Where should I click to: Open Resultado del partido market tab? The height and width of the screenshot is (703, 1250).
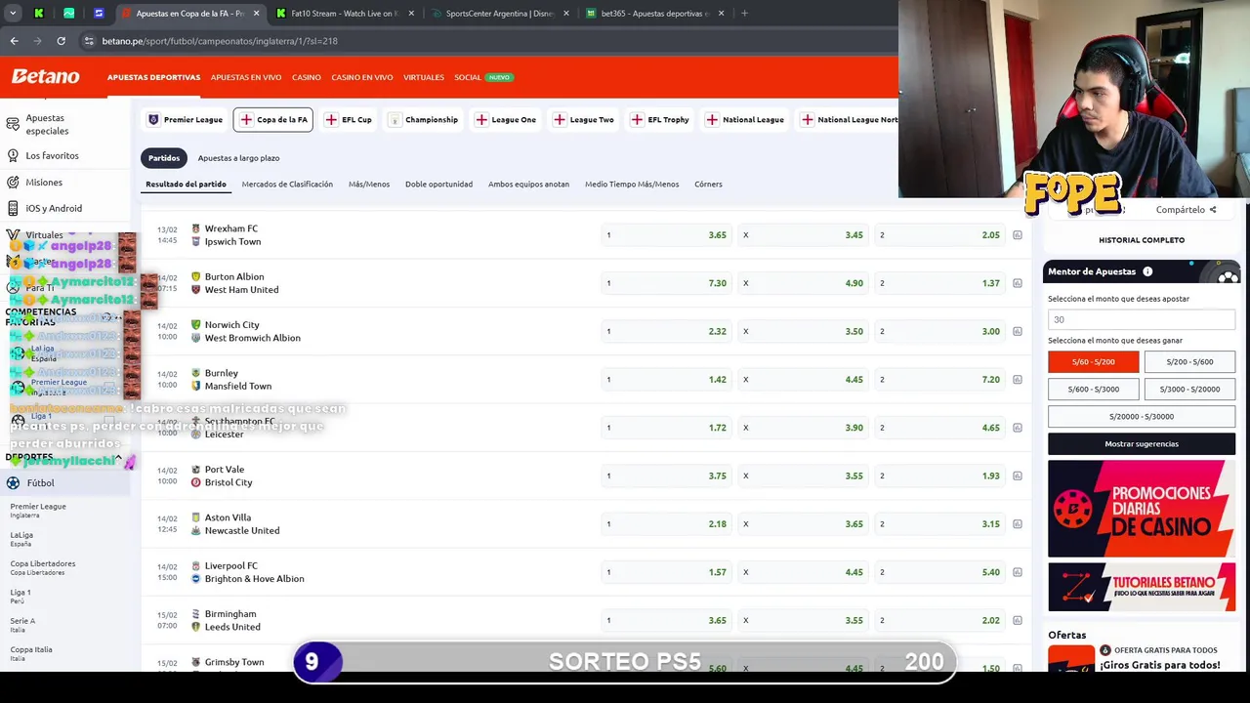(186, 184)
